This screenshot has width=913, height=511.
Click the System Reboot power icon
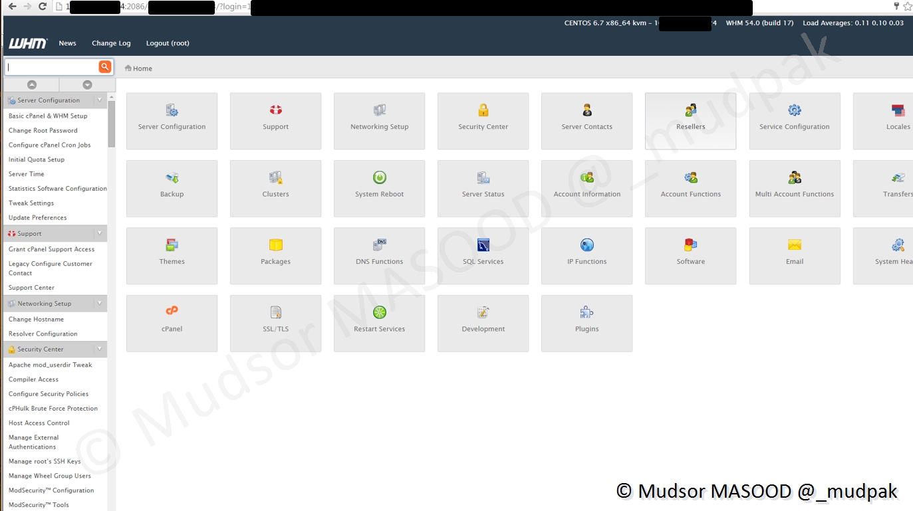(x=379, y=177)
